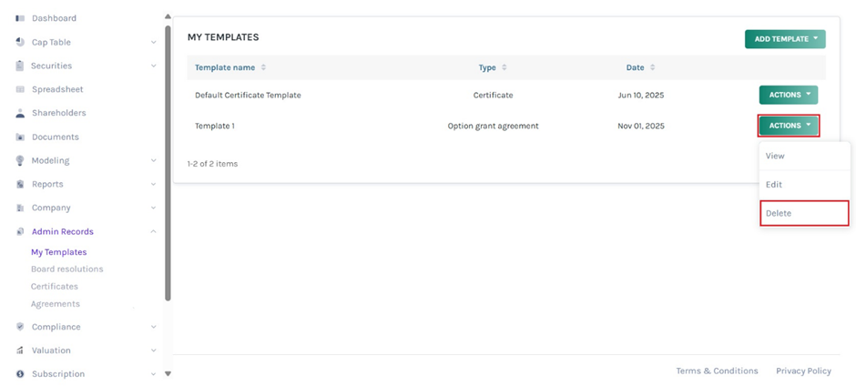Open the Terms & Conditions link
This screenshot has width=856, height=386.
pyautogui.click(x=717, y=371)
